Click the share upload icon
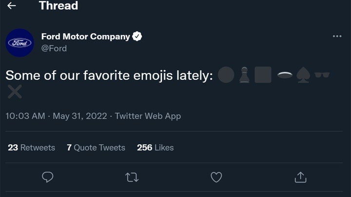 [x=300, y=178]
